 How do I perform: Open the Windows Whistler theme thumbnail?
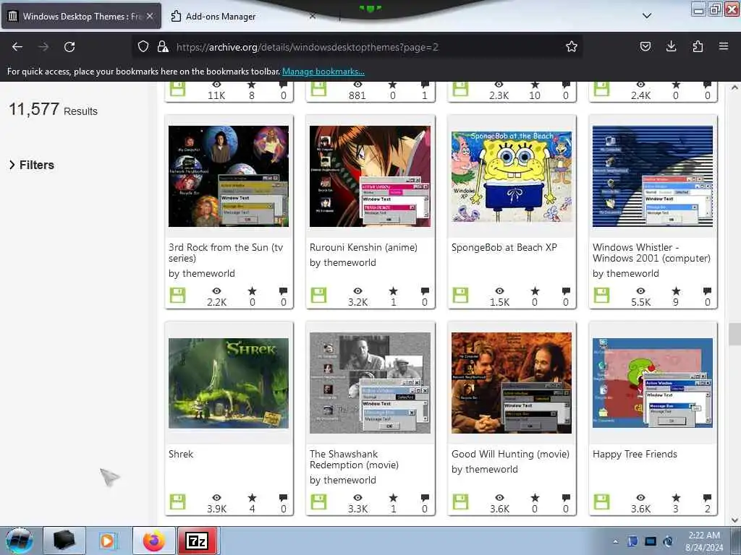click(x=653, y=176)
